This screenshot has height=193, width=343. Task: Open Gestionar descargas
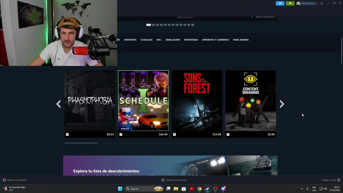pos(176,180)
